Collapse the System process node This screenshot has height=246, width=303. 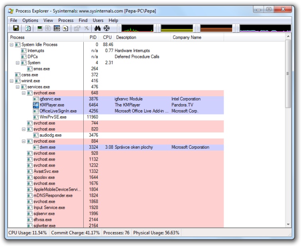coord(18,63)
